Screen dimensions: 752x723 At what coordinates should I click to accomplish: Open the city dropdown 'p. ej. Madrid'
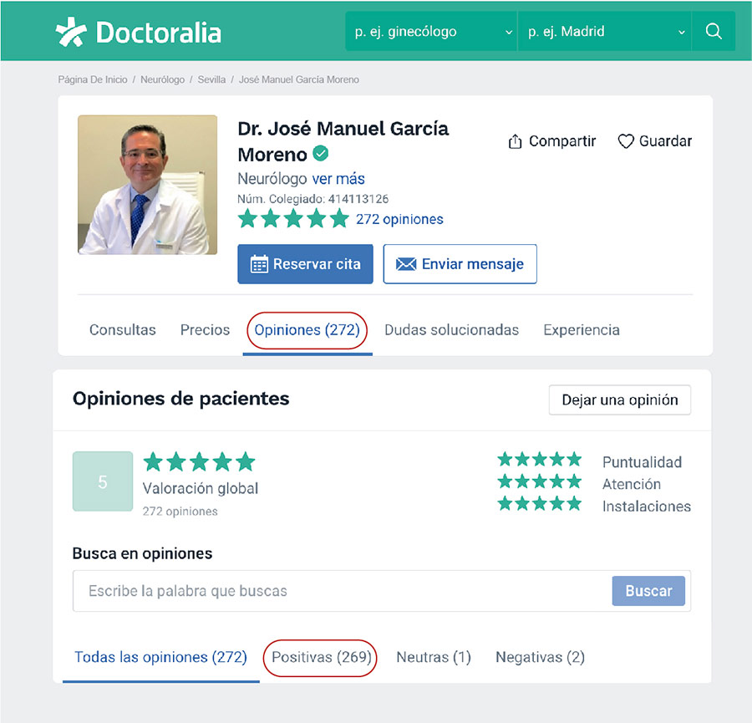coord(604,32)
